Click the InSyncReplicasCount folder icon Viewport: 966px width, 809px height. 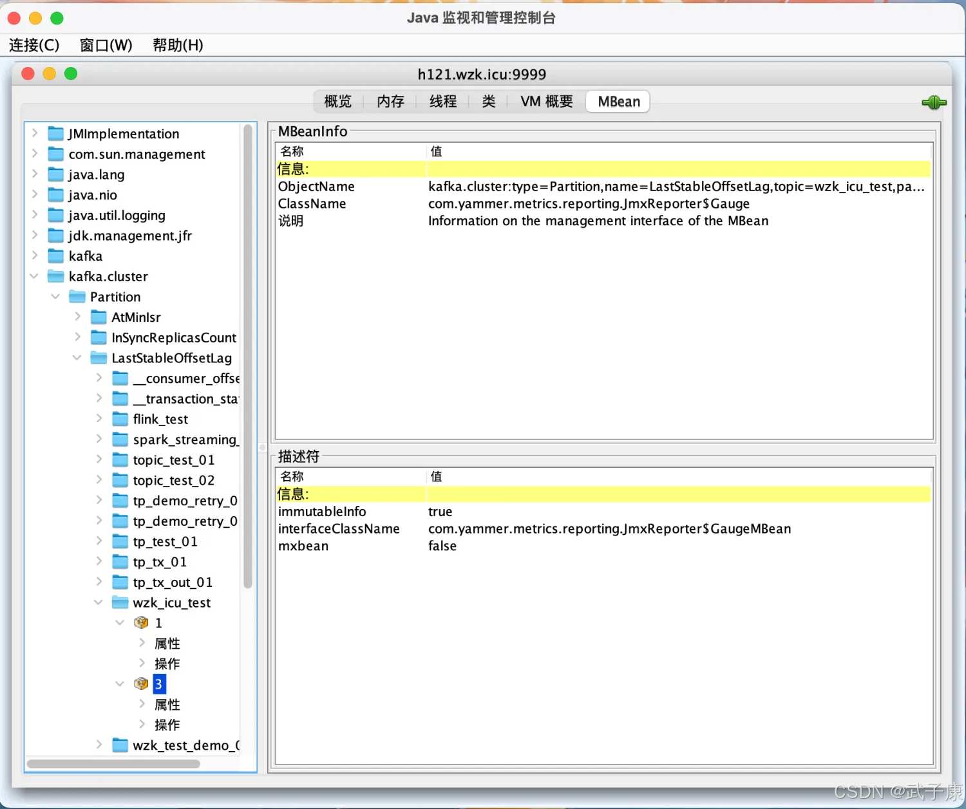click(99, 338)
